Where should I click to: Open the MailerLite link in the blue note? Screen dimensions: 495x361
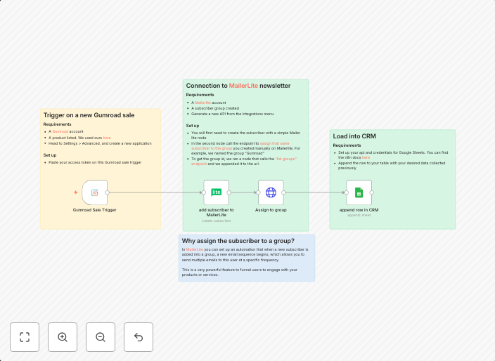[195, 249]
